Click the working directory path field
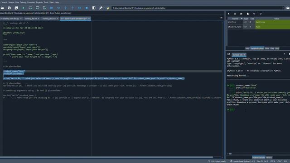This screenshot has height=163, width=290. pos(198,8)
